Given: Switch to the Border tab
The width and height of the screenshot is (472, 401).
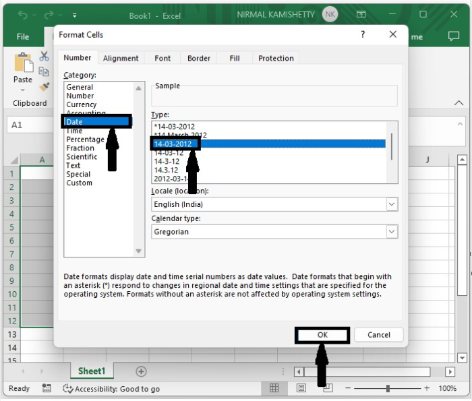Looking at the screenshot, I should (x=199, y=58).
